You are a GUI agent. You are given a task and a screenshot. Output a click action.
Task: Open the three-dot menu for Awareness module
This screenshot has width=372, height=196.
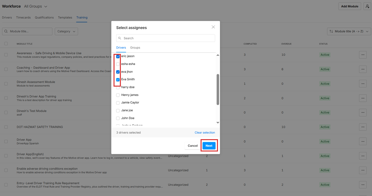point(363,55)
